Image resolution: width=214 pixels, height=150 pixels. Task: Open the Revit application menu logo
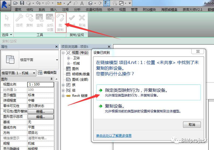5,4
